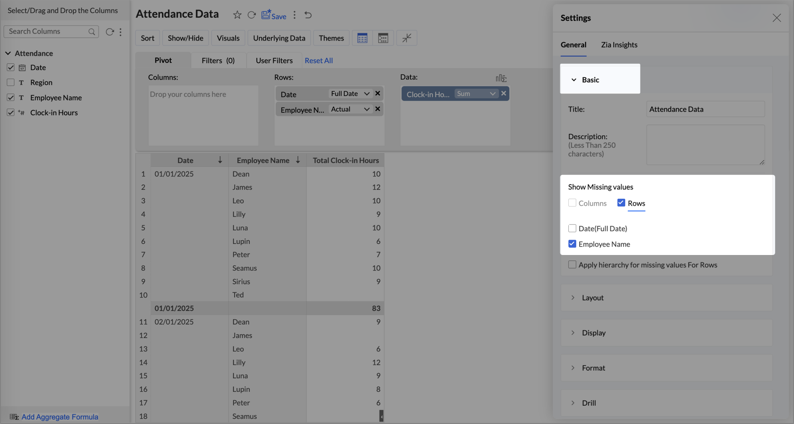Refresh the columns list in left panel

click(x=109, y=32)
